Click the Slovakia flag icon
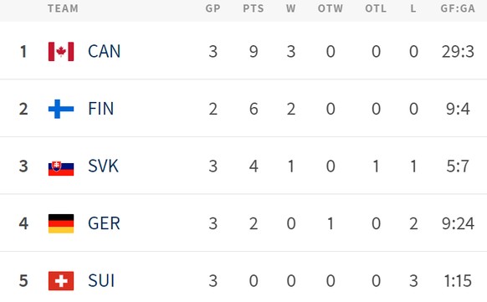 [x=61, y=168]
